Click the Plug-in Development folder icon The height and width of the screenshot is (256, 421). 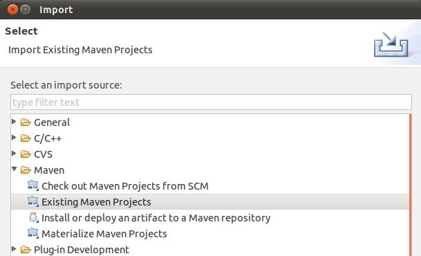click(26, 250)
